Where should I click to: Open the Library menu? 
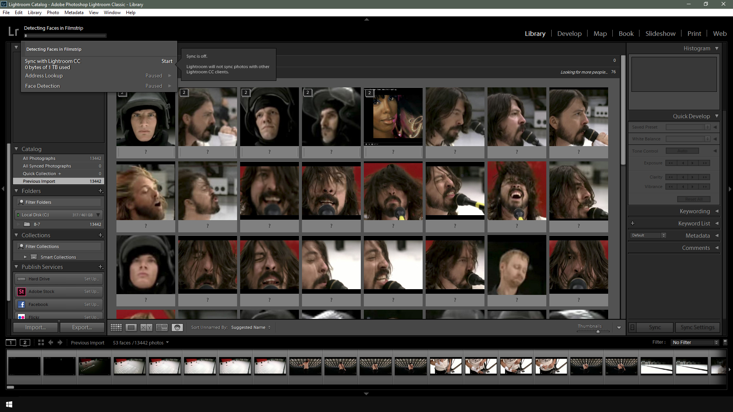(34, 13)
